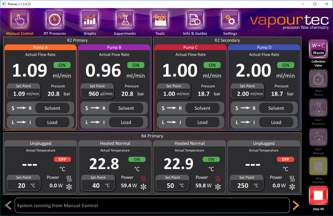The image size is (333, 216).
Task: Edit Pump C set point flow rate
Action: pyautogui.click(x=174, y=91)
